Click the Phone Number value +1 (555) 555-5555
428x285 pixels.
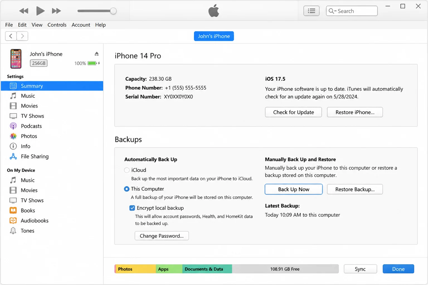click(186, 88)
